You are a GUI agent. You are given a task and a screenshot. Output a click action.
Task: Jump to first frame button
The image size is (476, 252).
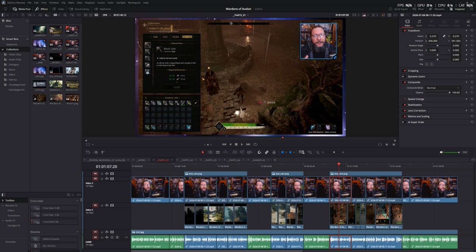pos(224,144)
